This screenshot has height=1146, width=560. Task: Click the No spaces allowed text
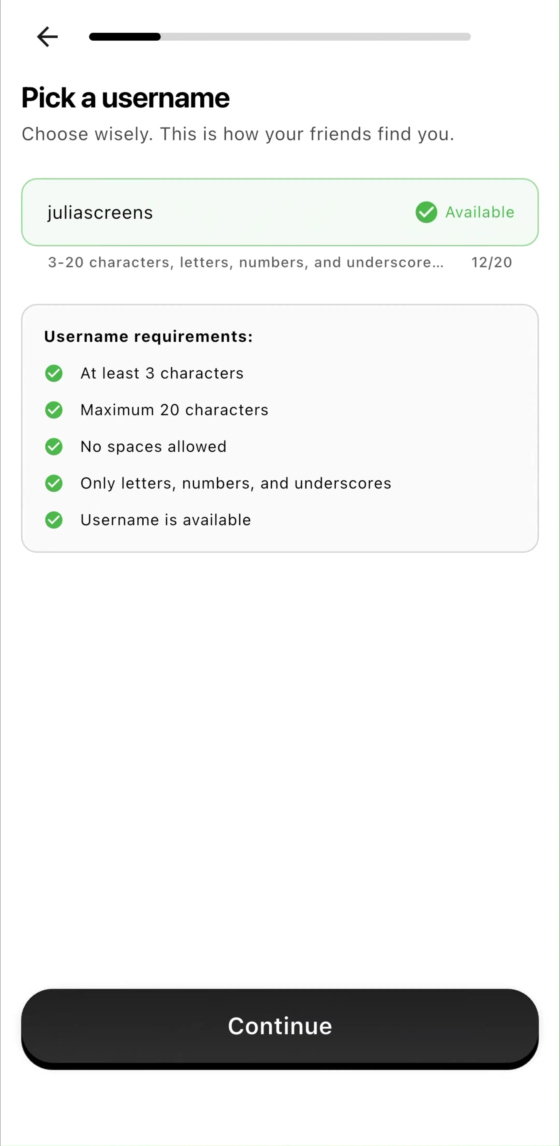tap(154, 447)
